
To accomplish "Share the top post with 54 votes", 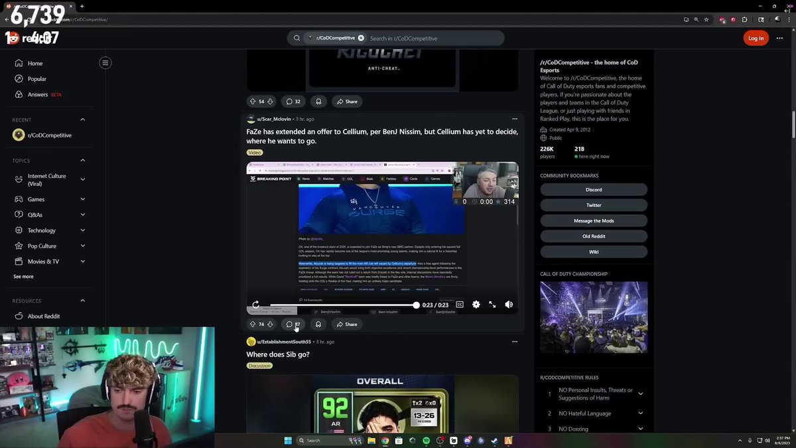I will [x=346, y=102].
